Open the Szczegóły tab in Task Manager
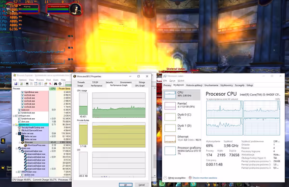This screenshot has width=289, height=187. pyautogui.click(x=239, y=85)
